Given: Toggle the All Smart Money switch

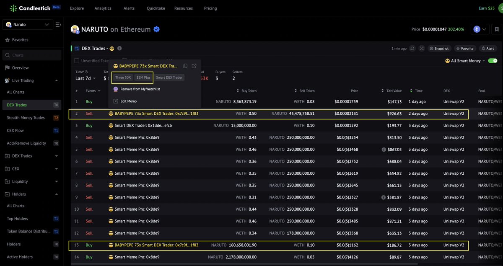Looking at the screenshot, I should 493,61.
